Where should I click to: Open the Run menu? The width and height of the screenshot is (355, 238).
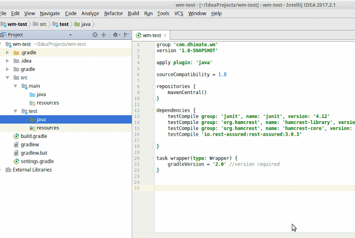click(x=148, y=13)
